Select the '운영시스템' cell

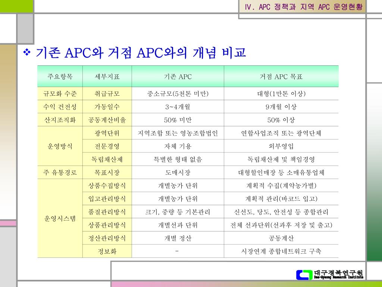point(60,218)
